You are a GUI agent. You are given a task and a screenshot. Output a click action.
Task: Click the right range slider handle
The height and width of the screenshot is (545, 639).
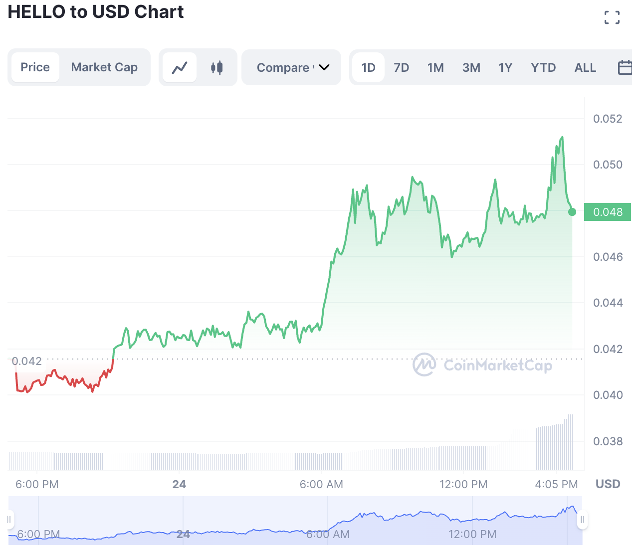pos(582,520)
